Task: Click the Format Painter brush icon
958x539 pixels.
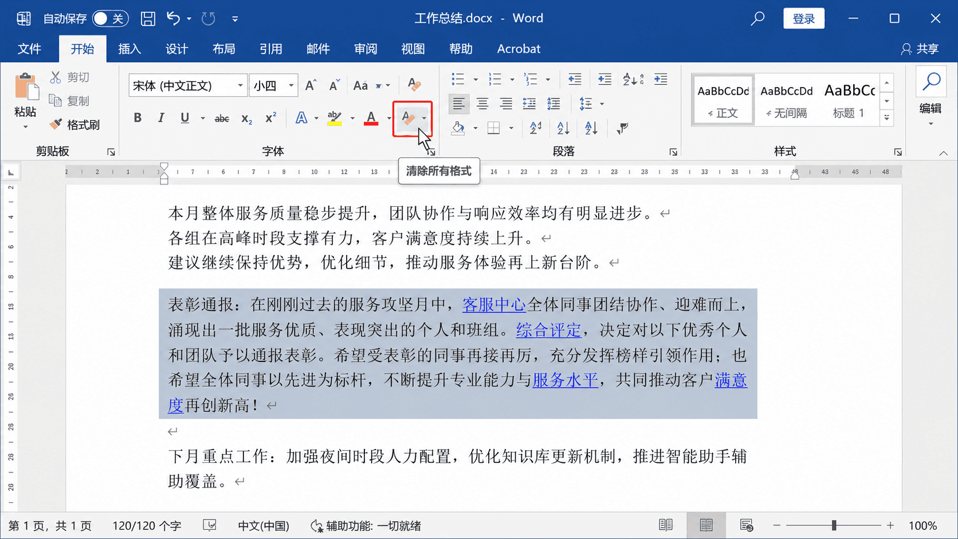Action: coord(56,124)
